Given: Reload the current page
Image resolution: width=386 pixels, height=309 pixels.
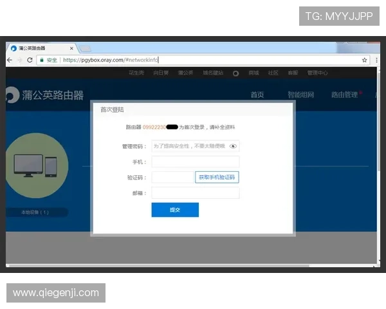Looking at the screenshot, I should click(x=30, y=60).
